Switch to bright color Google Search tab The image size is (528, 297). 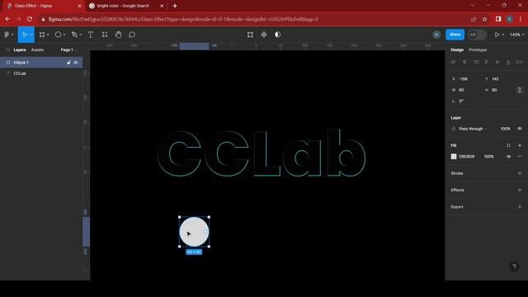[x=126, y=6]
